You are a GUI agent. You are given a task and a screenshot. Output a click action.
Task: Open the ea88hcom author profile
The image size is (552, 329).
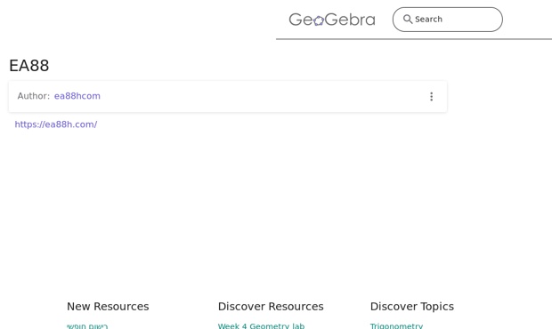(77, 96)
